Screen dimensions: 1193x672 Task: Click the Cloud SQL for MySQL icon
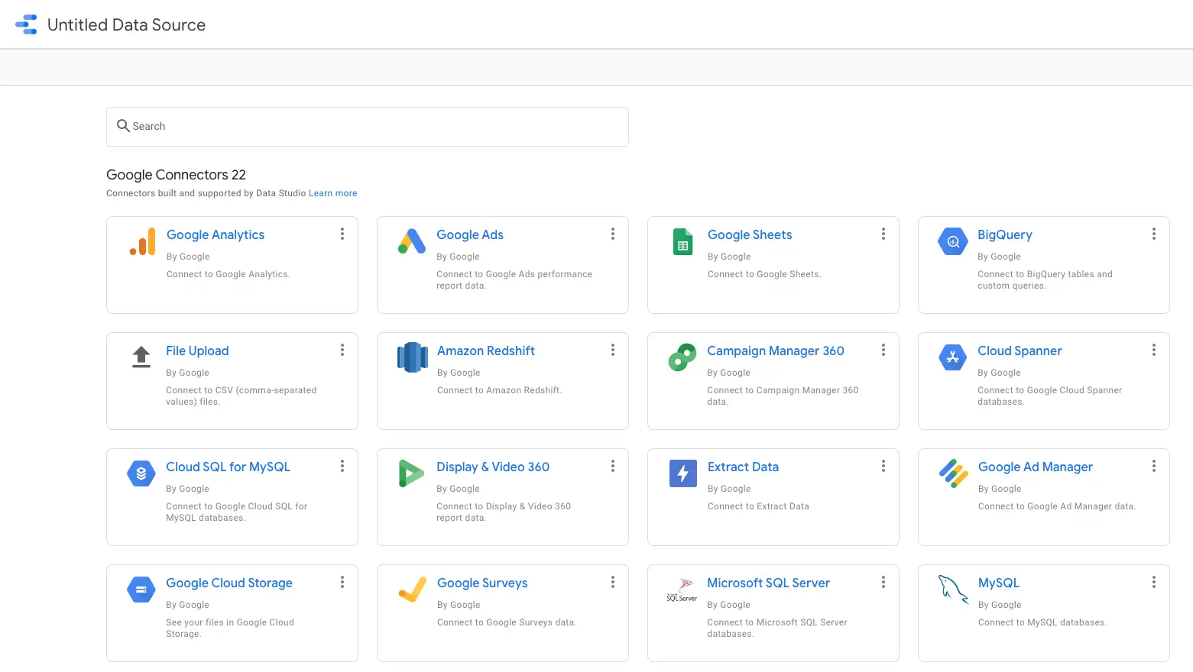click(141, 473)
